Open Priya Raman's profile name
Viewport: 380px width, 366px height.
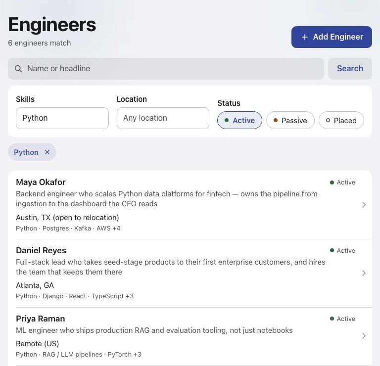41,319
